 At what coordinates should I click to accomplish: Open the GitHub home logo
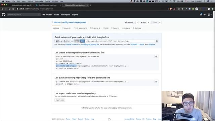pos(4,14)
